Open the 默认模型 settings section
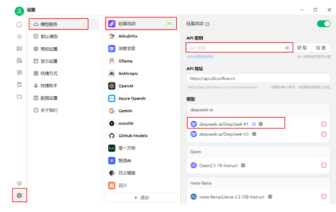This screenshot has width=336, height=212. [x=49, y=36]
